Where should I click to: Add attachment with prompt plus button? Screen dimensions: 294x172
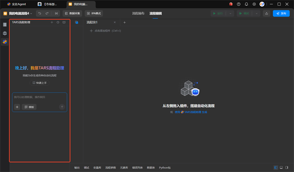tap(17, 107)
